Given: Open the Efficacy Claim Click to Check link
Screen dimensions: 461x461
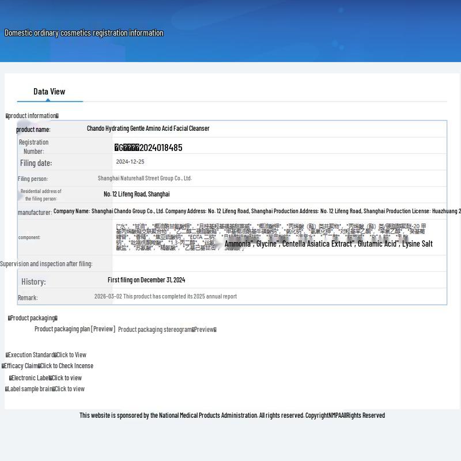Looking at the screenshot, I should pyautogui.click(x=47, y=366).
